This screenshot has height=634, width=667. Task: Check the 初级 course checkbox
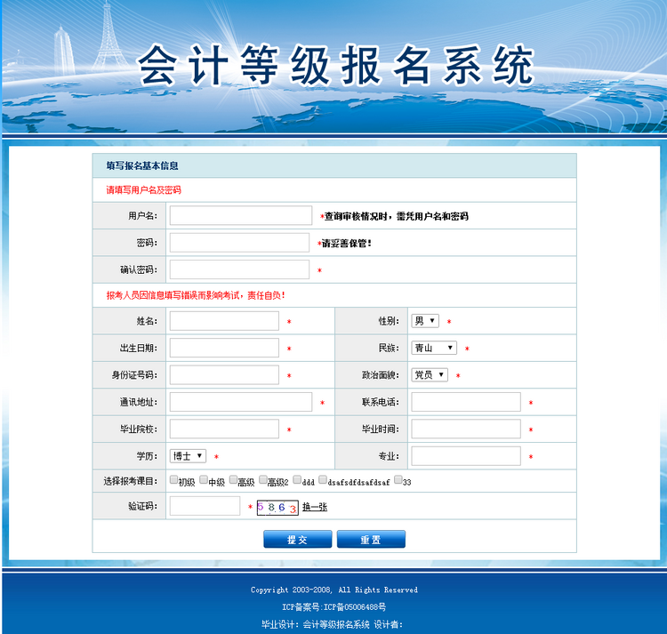pos(173,479)
